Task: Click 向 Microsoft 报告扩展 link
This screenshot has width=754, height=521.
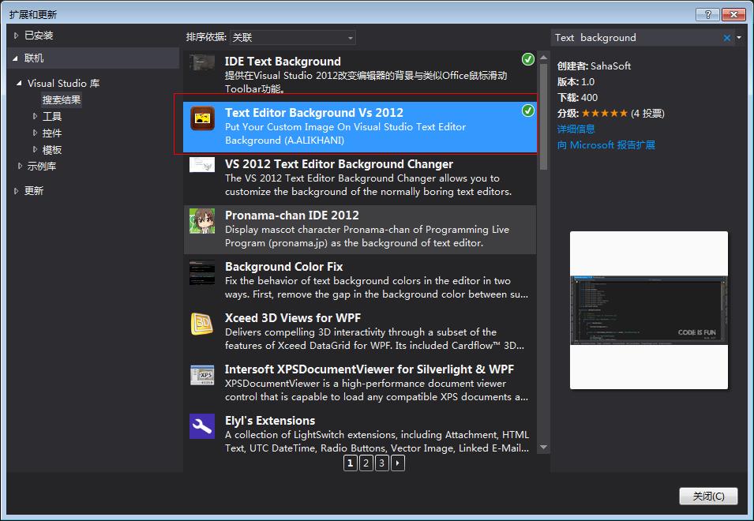Action: click(x=606, y=145)
